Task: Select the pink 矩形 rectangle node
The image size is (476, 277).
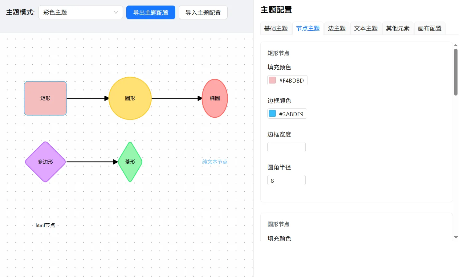Action: pos(45,98)
